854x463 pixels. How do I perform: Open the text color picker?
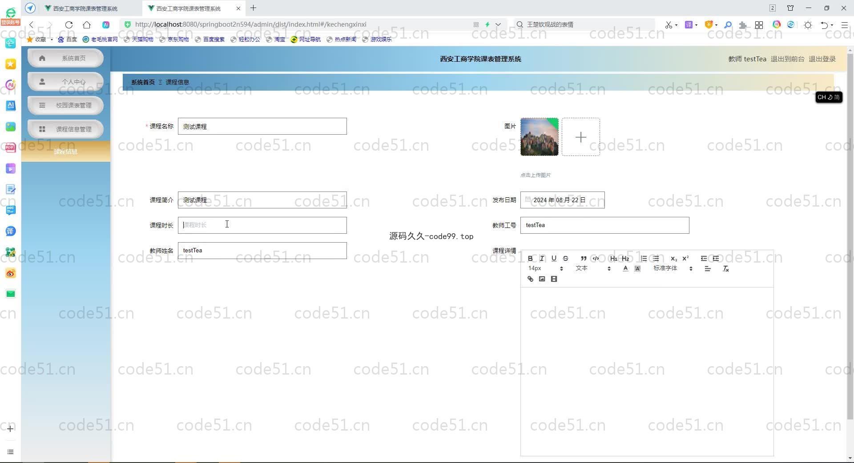[x=625, y=268]
